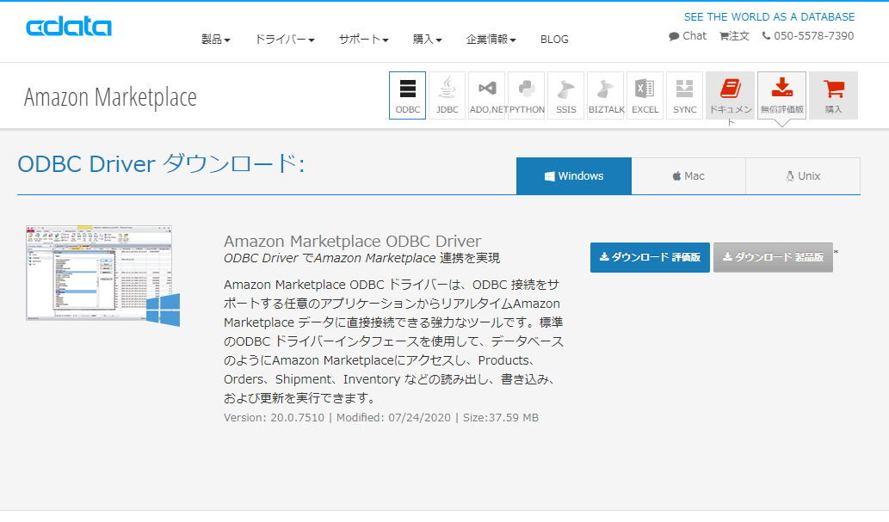The height and width of the screenshot is (522, 889).
Task: Select the SSIS component icon
Action: (565, 95)
